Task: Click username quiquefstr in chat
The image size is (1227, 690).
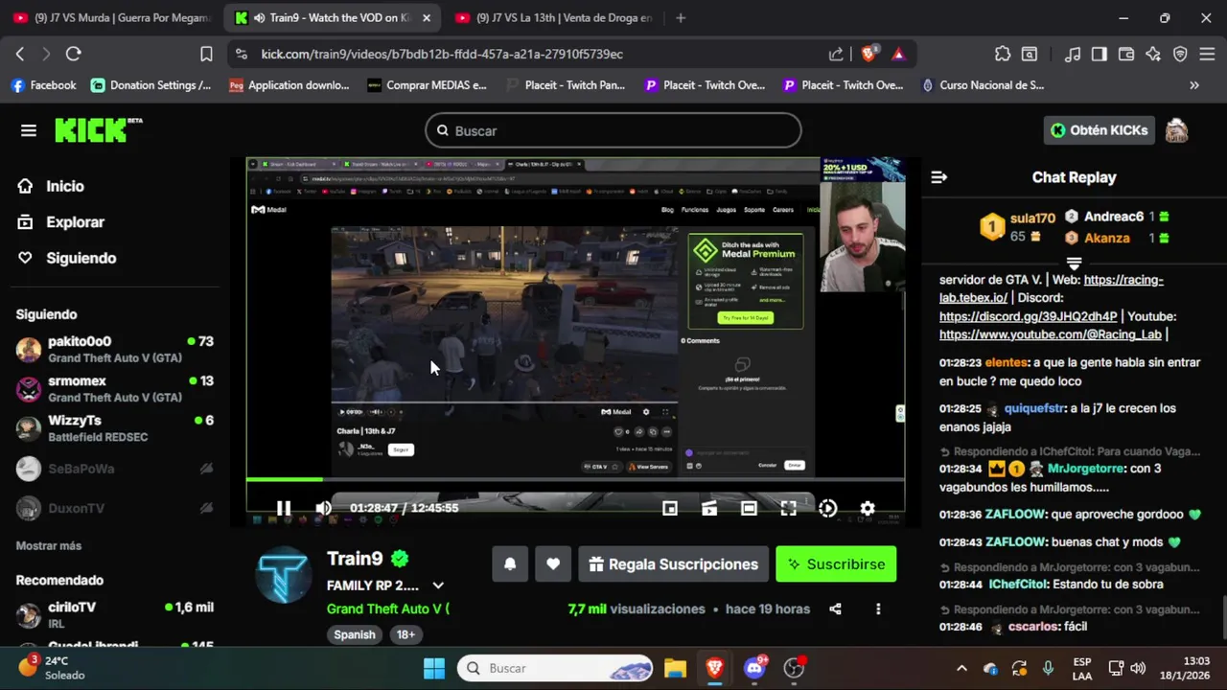Action: [1034, 408]
